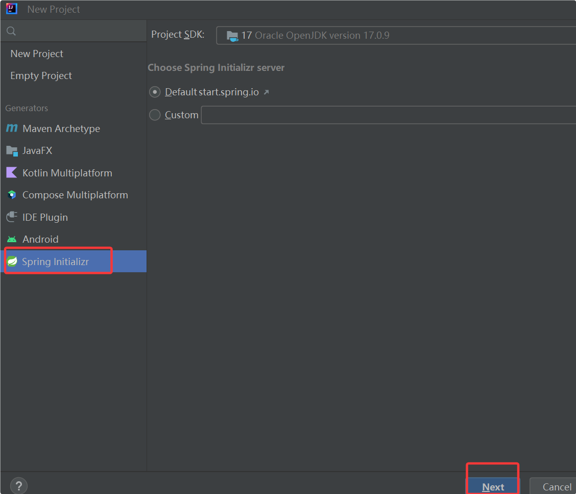This screenshot has width=576, height=494.
Task: Choose Maven Archetype generator
Action: (x=74, y=128)
